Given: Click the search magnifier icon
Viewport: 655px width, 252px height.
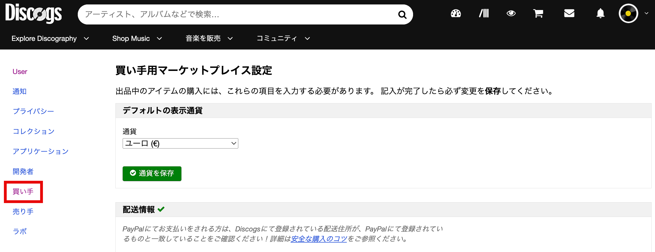Looking at the screenshot, I should tap(402, 14).
